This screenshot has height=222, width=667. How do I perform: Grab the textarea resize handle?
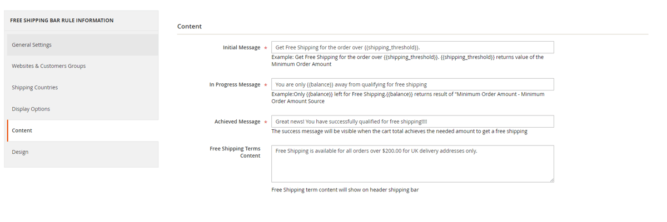[x=551, y=180]
